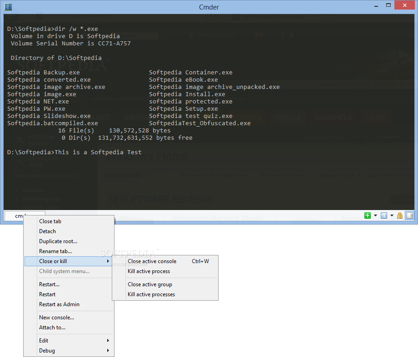Select Close active group
418x357 pixels.
coord(165,284)
